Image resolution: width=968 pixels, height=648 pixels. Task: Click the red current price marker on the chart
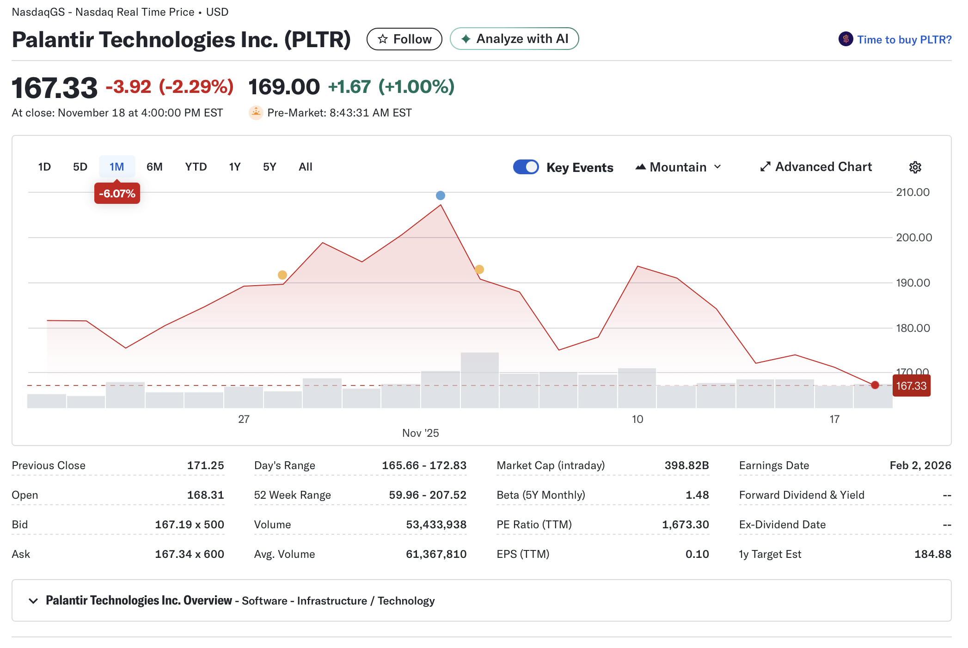click(875, 385)
